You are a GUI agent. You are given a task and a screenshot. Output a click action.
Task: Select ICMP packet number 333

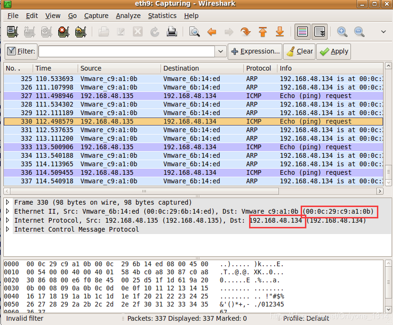[x=194, y=147]
